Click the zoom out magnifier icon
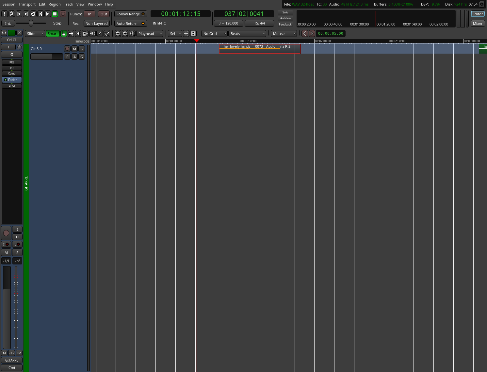The image size is (487, 372). (118, 34)
